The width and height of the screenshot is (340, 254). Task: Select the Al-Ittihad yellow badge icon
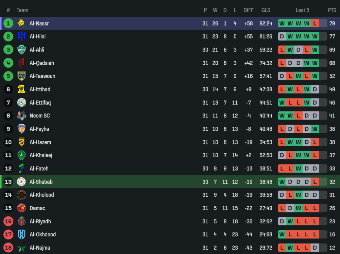21,89
